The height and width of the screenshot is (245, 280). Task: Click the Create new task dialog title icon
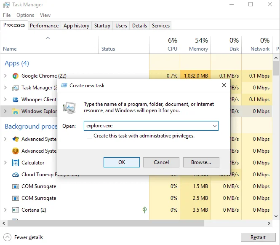tap(64, 85)
